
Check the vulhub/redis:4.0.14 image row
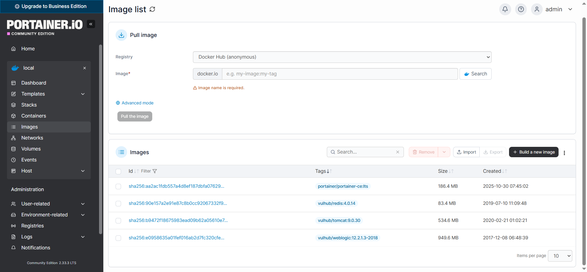click(118, 204)
